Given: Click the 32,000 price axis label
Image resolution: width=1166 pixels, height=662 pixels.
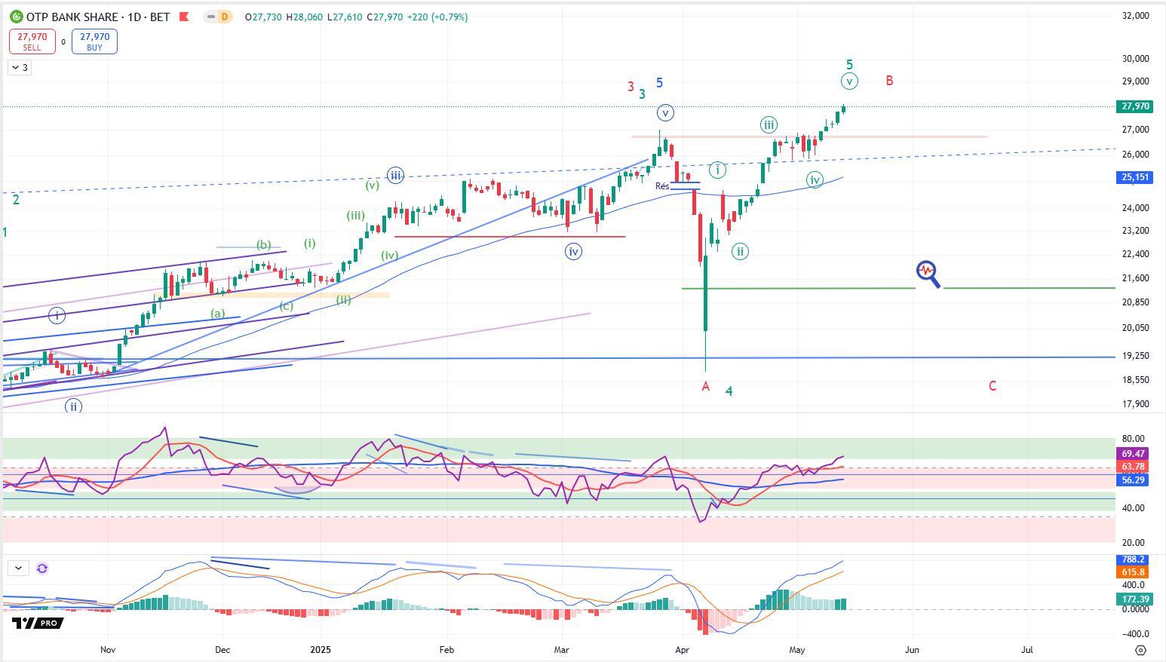Looking at the screenshot, I should (1135, 16).
